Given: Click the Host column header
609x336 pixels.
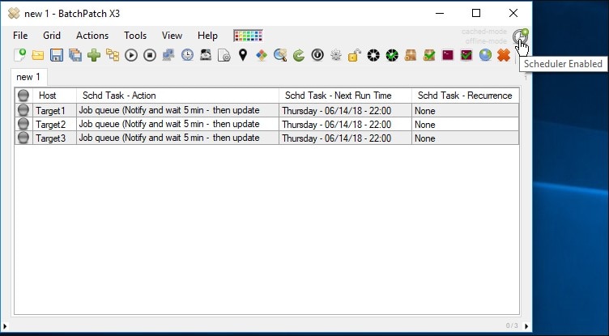Looking at the screenshot, I should (54, 96).
